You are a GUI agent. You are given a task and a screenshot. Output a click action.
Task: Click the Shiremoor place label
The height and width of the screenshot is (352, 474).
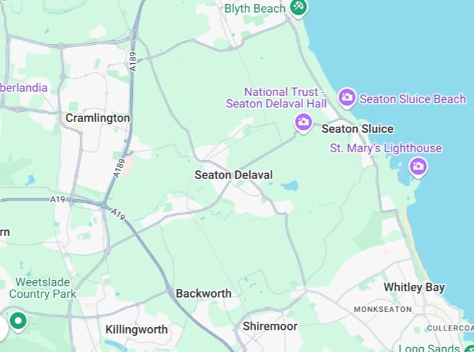[x=270, y=327]
